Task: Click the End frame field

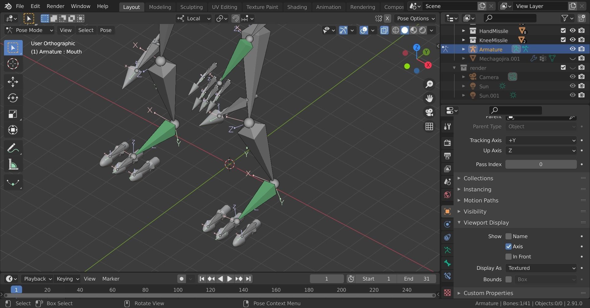Action: pyautogui.click(x=416, y=279)
